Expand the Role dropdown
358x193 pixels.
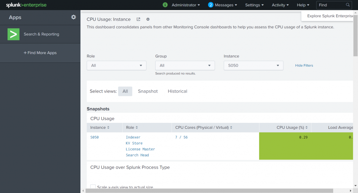click(x=116, y=65)
